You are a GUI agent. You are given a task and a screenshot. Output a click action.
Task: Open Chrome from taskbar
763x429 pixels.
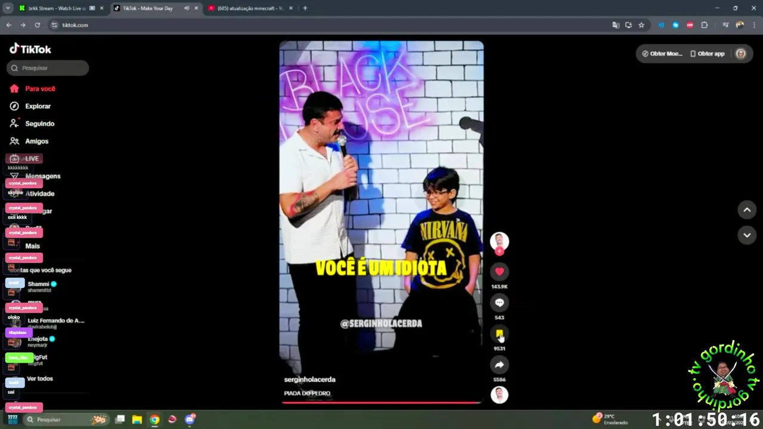click(x=154, y=419)
